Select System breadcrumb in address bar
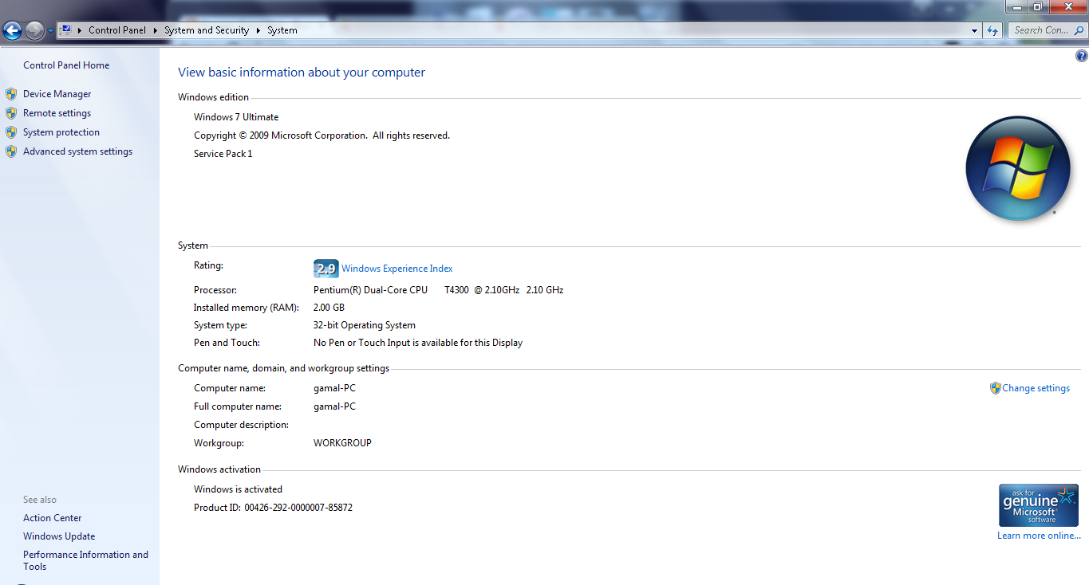 (282, 30)
